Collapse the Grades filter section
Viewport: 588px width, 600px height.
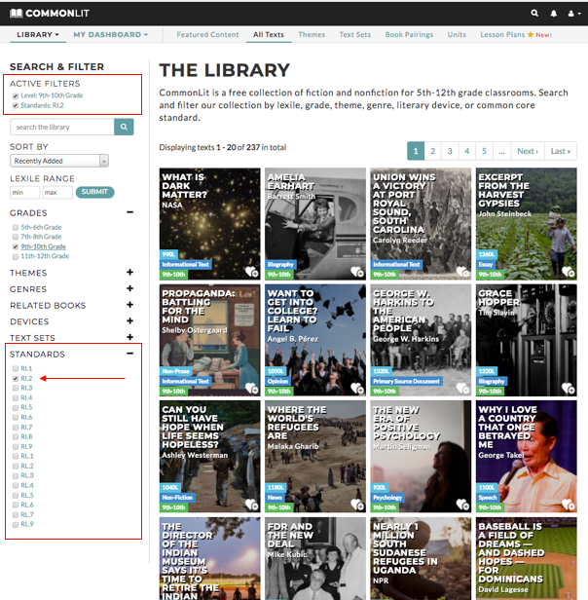coord(130,212)
